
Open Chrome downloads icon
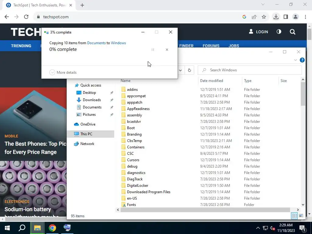point(276,17)
